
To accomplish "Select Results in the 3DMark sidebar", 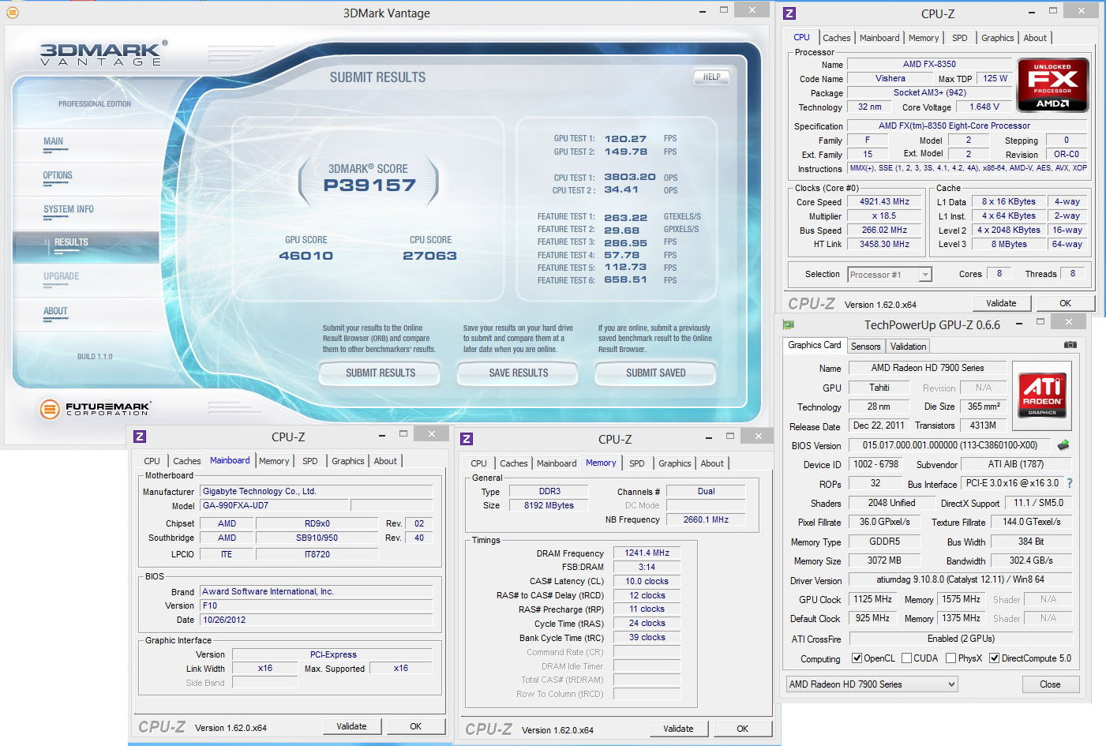I will 71,242.
